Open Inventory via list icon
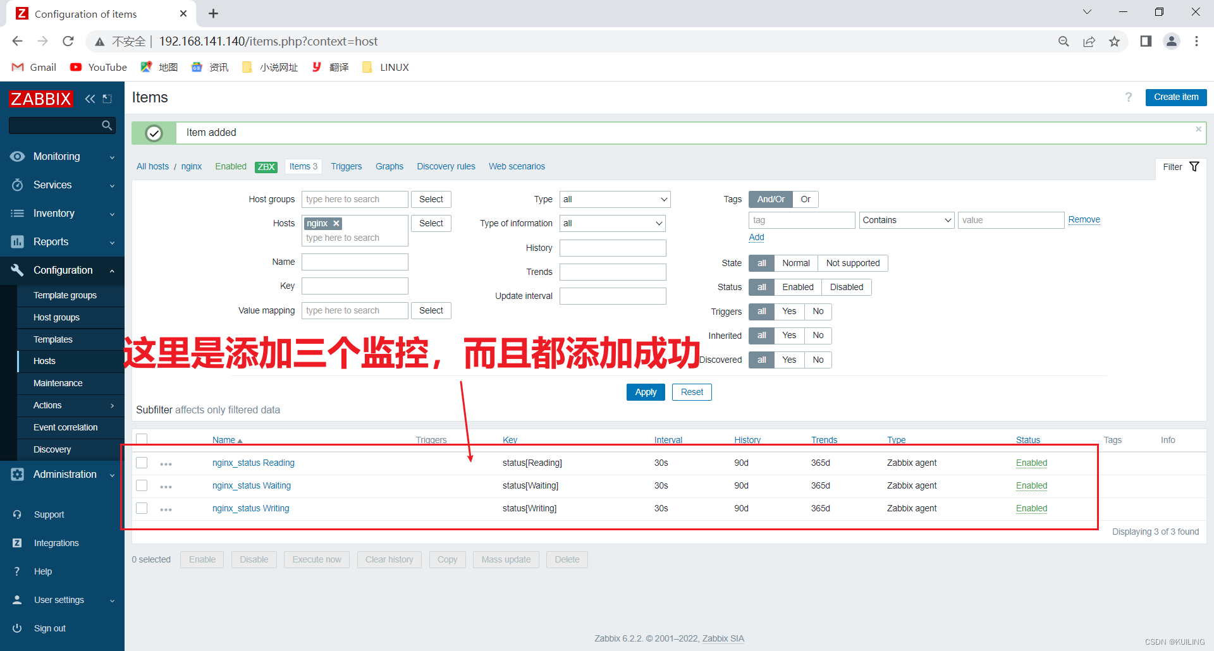1214x651 pixels. (x=18, y=213)
